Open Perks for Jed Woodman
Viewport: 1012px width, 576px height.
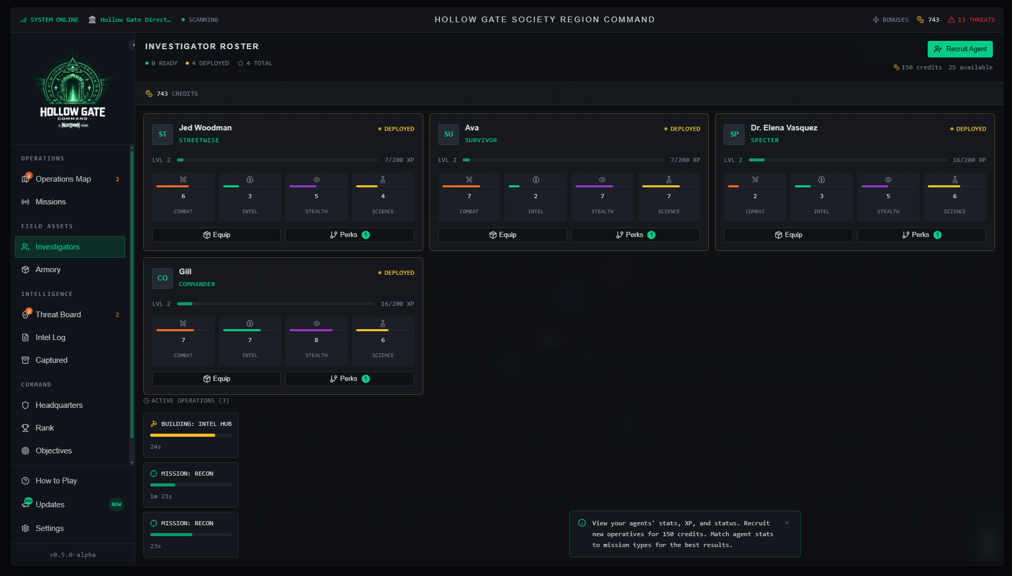click(x=349, y=235)
